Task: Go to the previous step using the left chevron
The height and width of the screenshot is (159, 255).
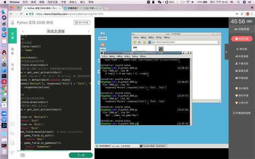Action: [x=23, y=31]
